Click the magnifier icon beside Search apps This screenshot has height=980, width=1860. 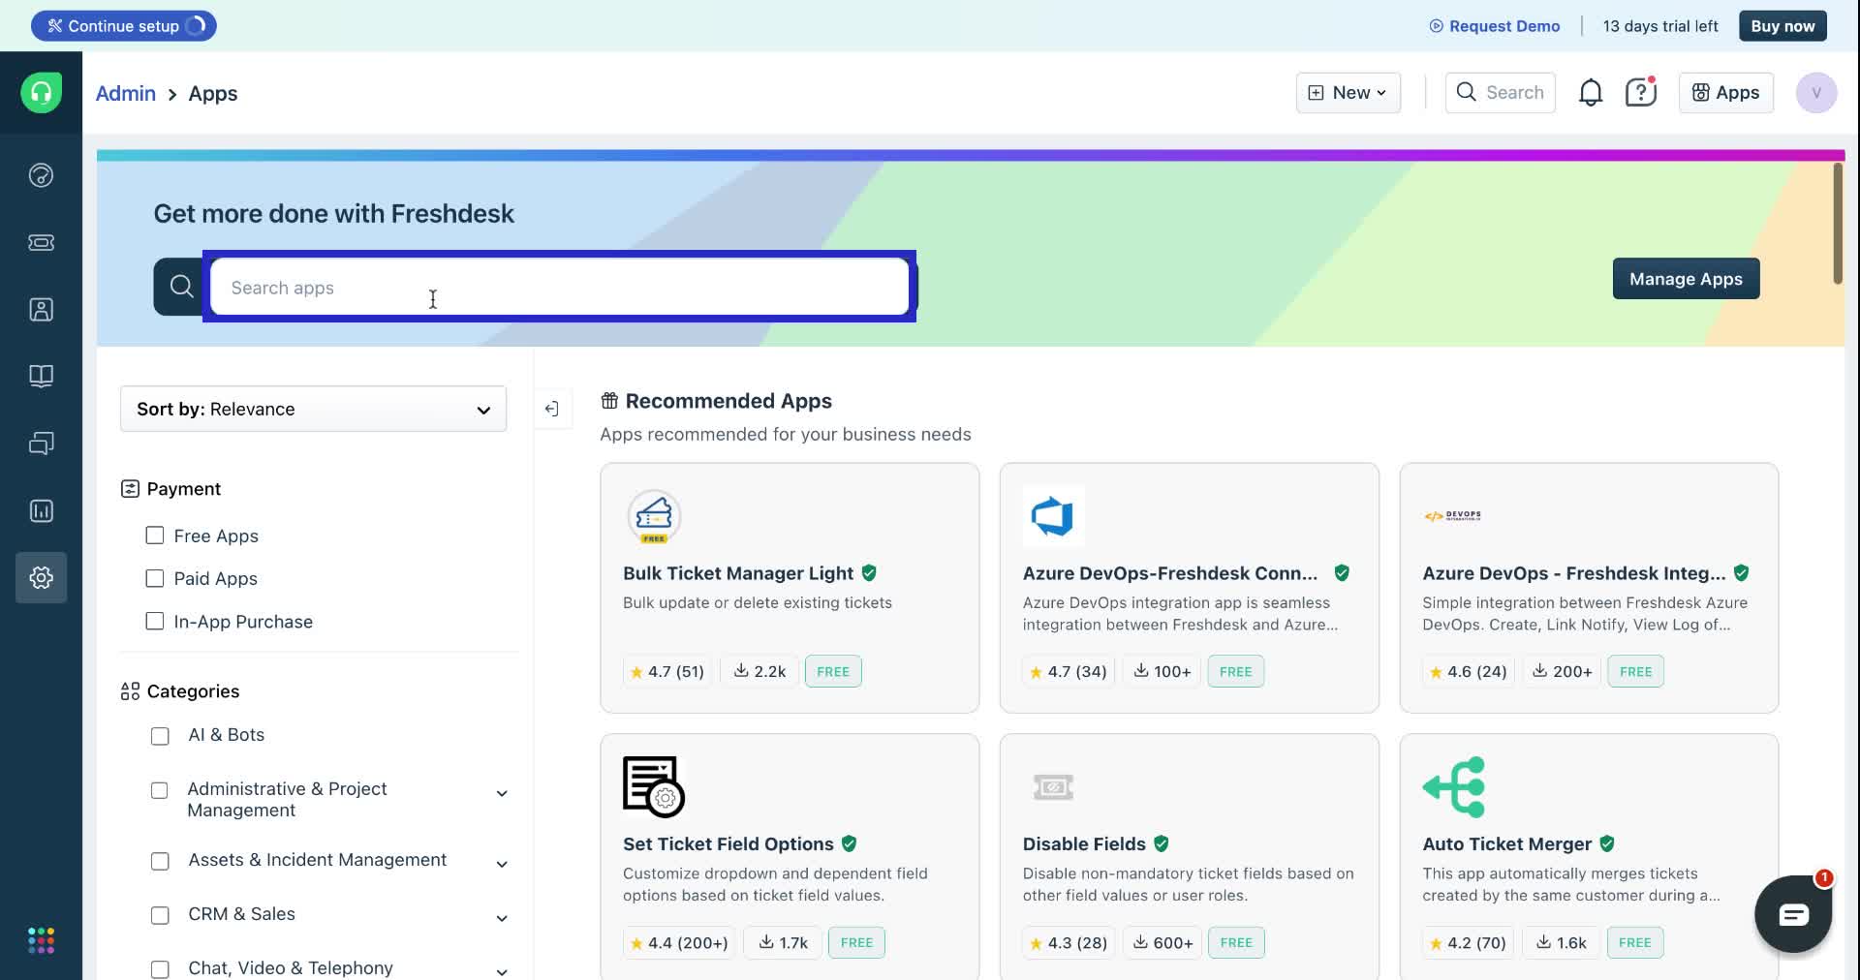tap(181, 287)
